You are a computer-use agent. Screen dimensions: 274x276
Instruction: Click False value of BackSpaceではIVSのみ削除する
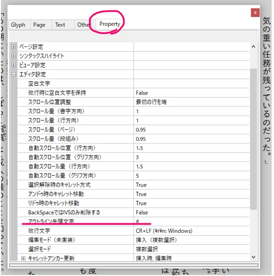pyautogui.click(x=142, y=213)
